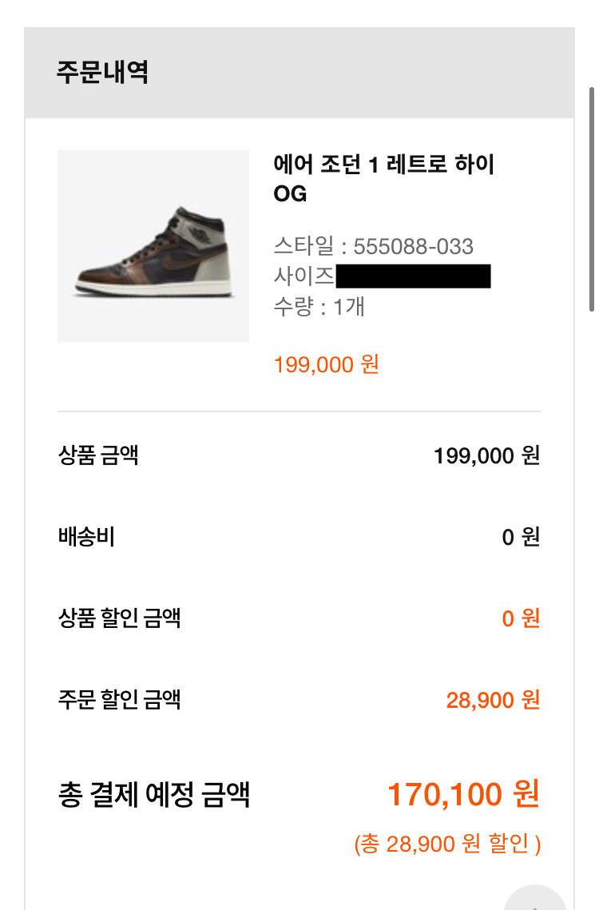
Task: Tap the 0 원 shipping fee value
Action: point(521,538)
